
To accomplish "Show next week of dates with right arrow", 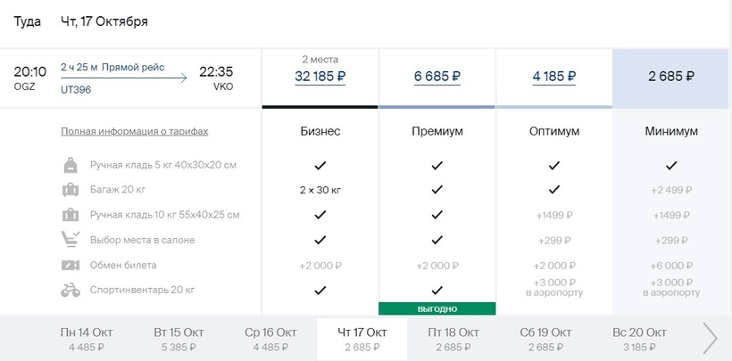I will point(710,338).
